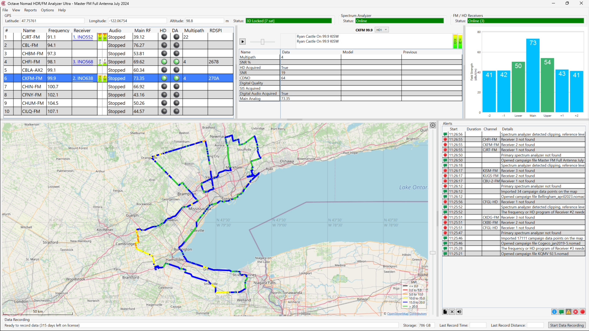
Task: Toggle blue info alerts filter
Action: [x=554, y=312]
